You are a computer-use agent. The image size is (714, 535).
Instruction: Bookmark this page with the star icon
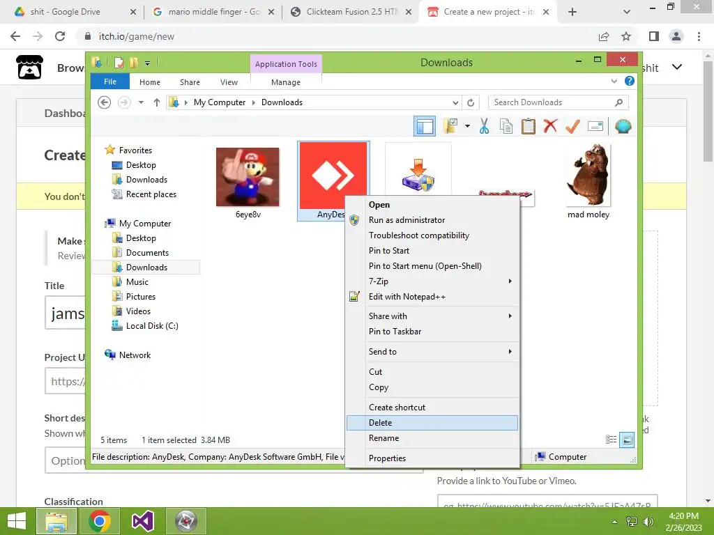pos(626,36)
